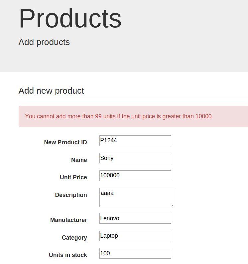The width and height of the screenshot is (248, 264).
Task: Click the 'Manufacturer' label
Action: click(68, 220)
